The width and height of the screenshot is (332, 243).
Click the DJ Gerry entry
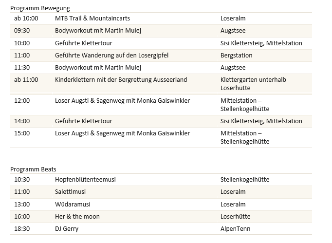67,229
